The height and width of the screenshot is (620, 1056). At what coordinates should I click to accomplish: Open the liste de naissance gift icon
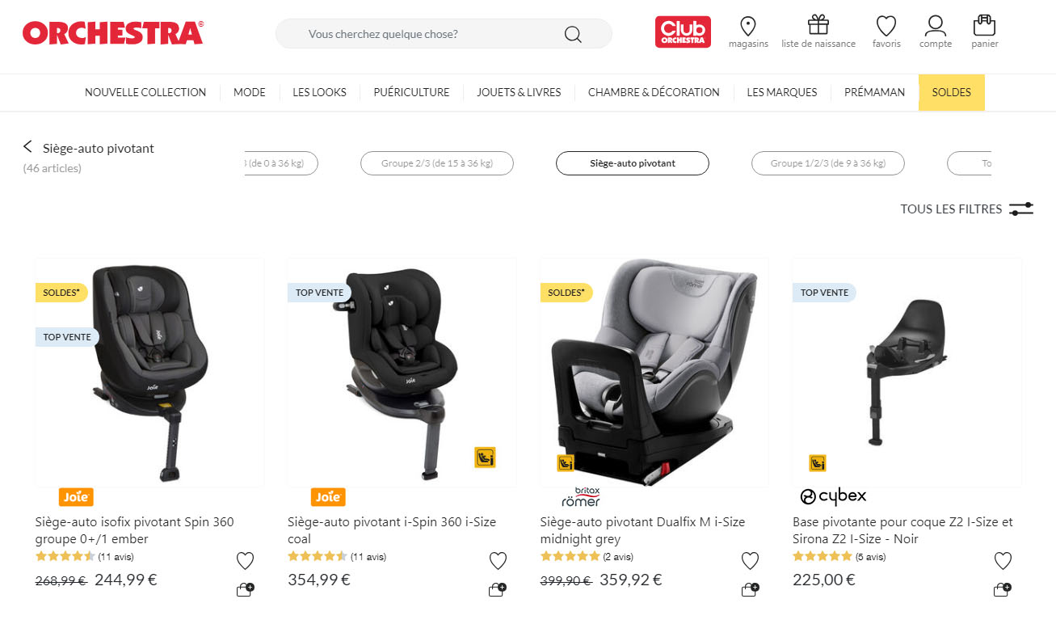pyautogui.click(x=818, y=25)
